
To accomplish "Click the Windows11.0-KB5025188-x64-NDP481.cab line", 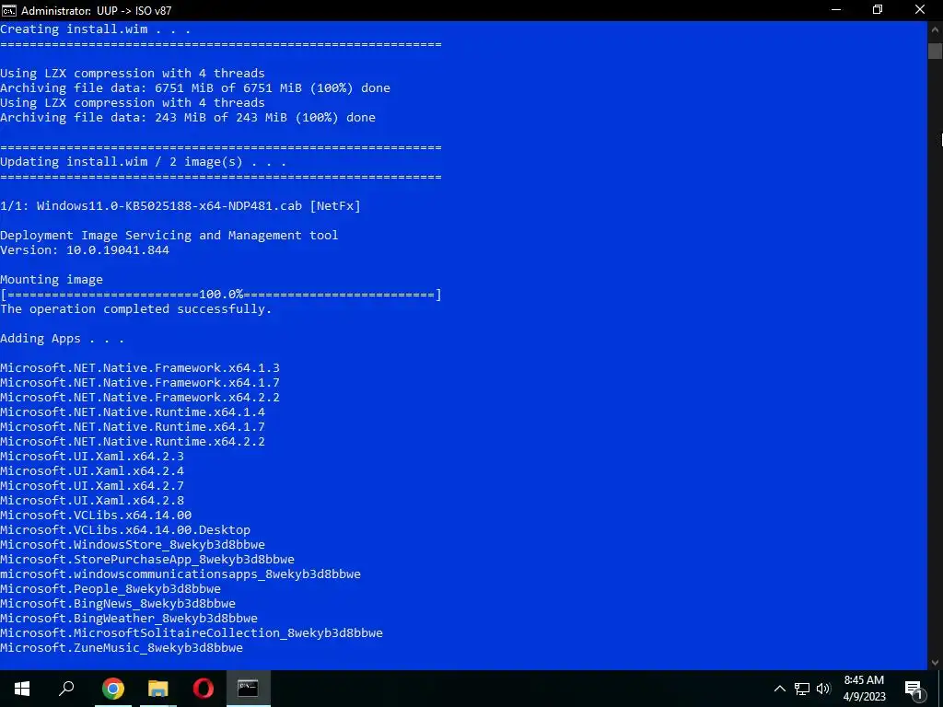I will (180, 205).
